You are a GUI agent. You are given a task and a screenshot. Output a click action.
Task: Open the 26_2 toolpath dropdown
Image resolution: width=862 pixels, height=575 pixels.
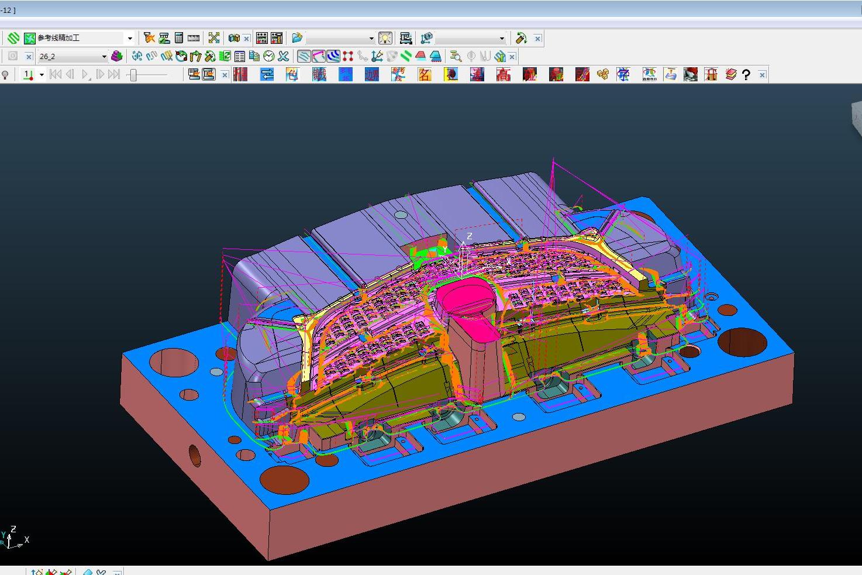[104, 57]
